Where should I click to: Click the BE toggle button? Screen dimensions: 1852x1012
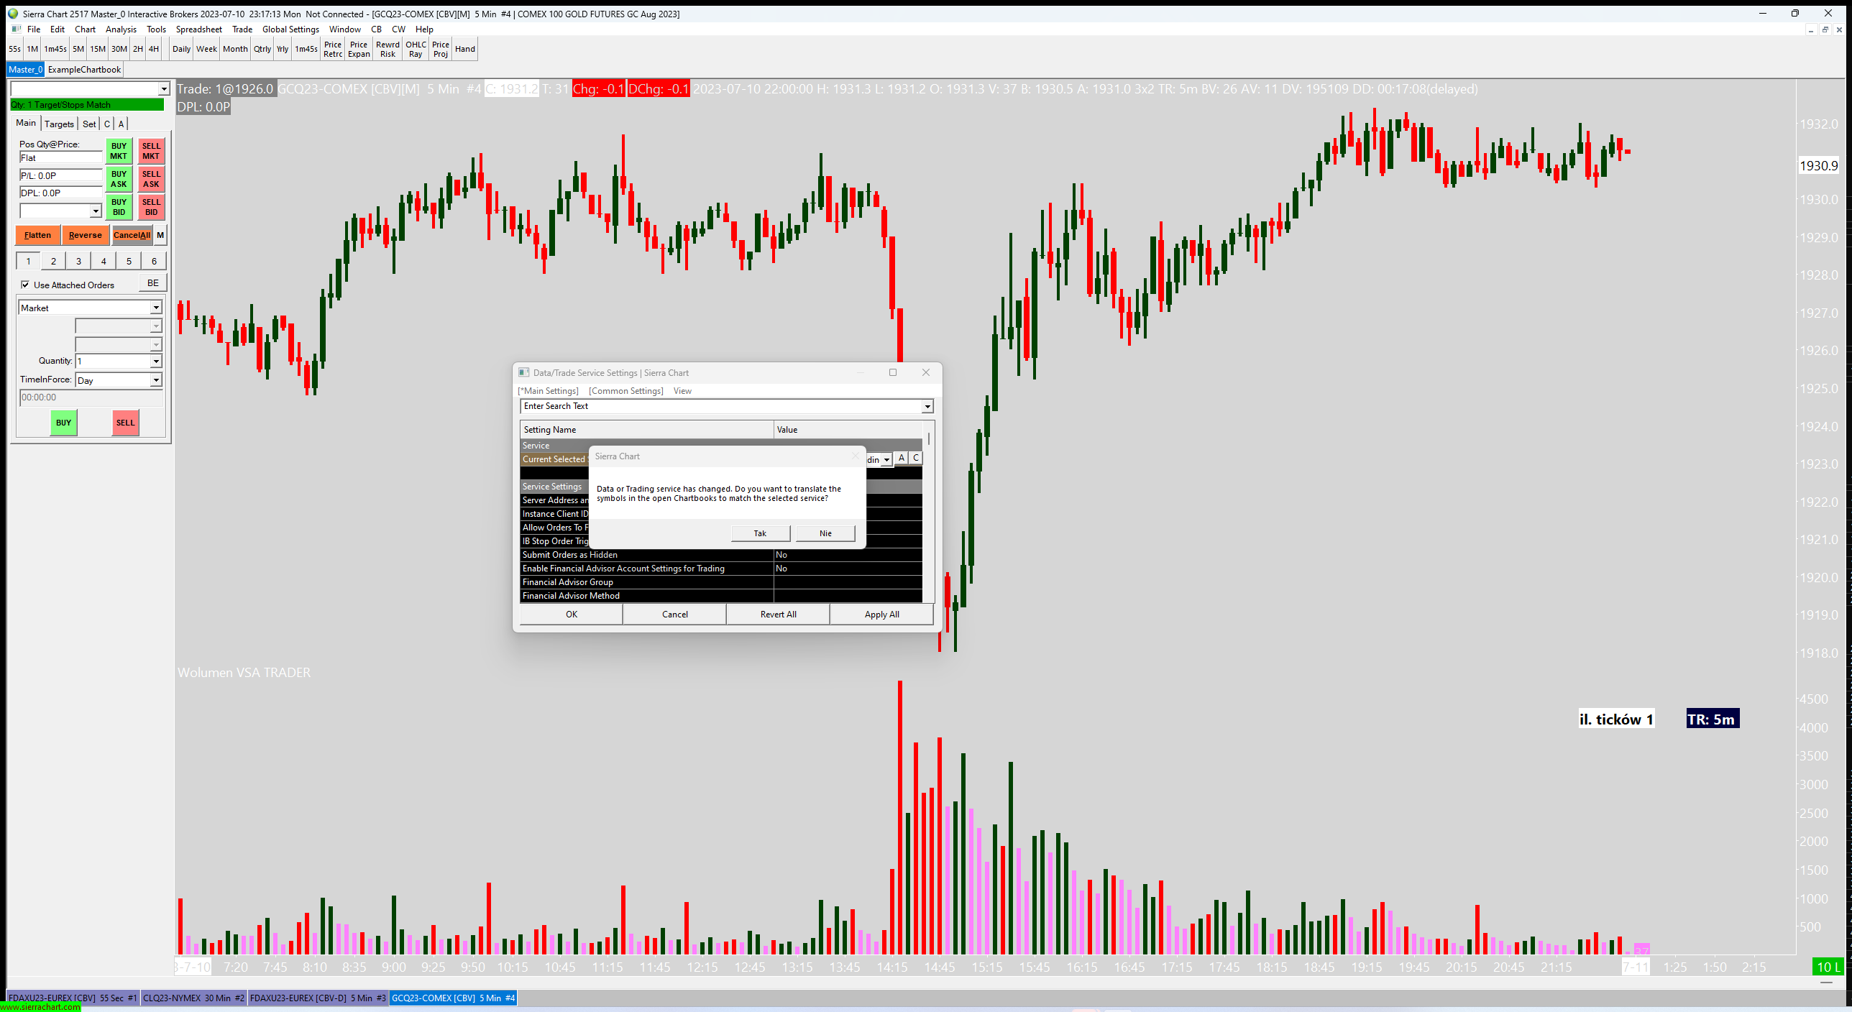tap(152, 283)
